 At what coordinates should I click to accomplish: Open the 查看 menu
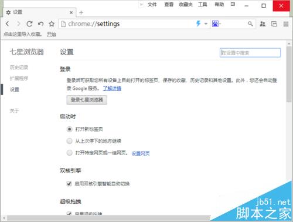169,5
